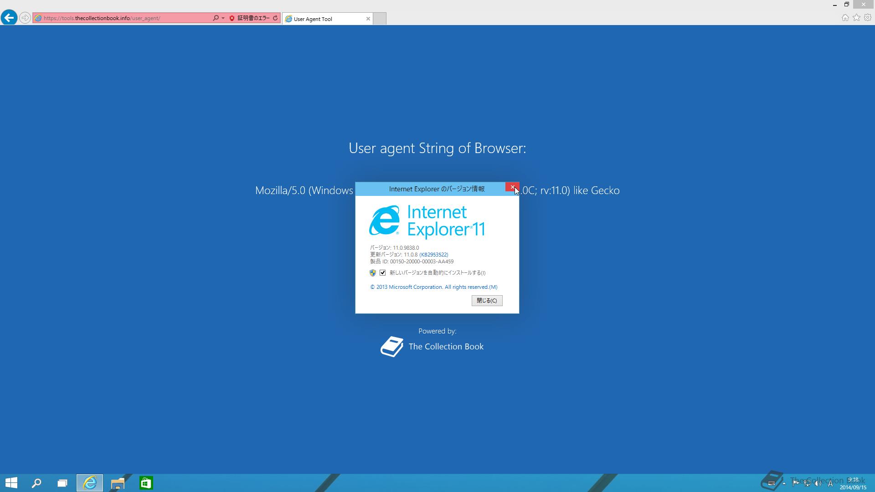Toggle automatic install of new versions checkbox
Viewport: 875px width, 492px height.
click(383, 272)
